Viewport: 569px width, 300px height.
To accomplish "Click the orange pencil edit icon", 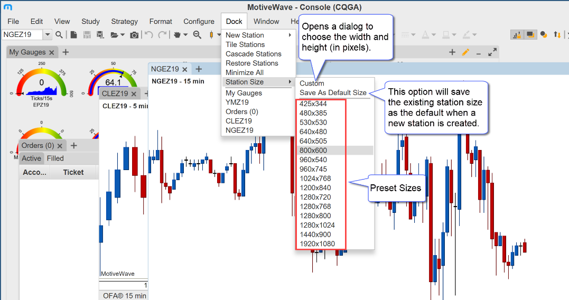I will pos(465,52).
